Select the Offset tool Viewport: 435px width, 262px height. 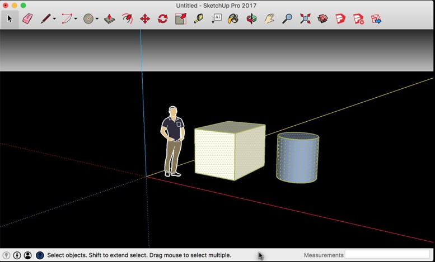pos(127,19)
